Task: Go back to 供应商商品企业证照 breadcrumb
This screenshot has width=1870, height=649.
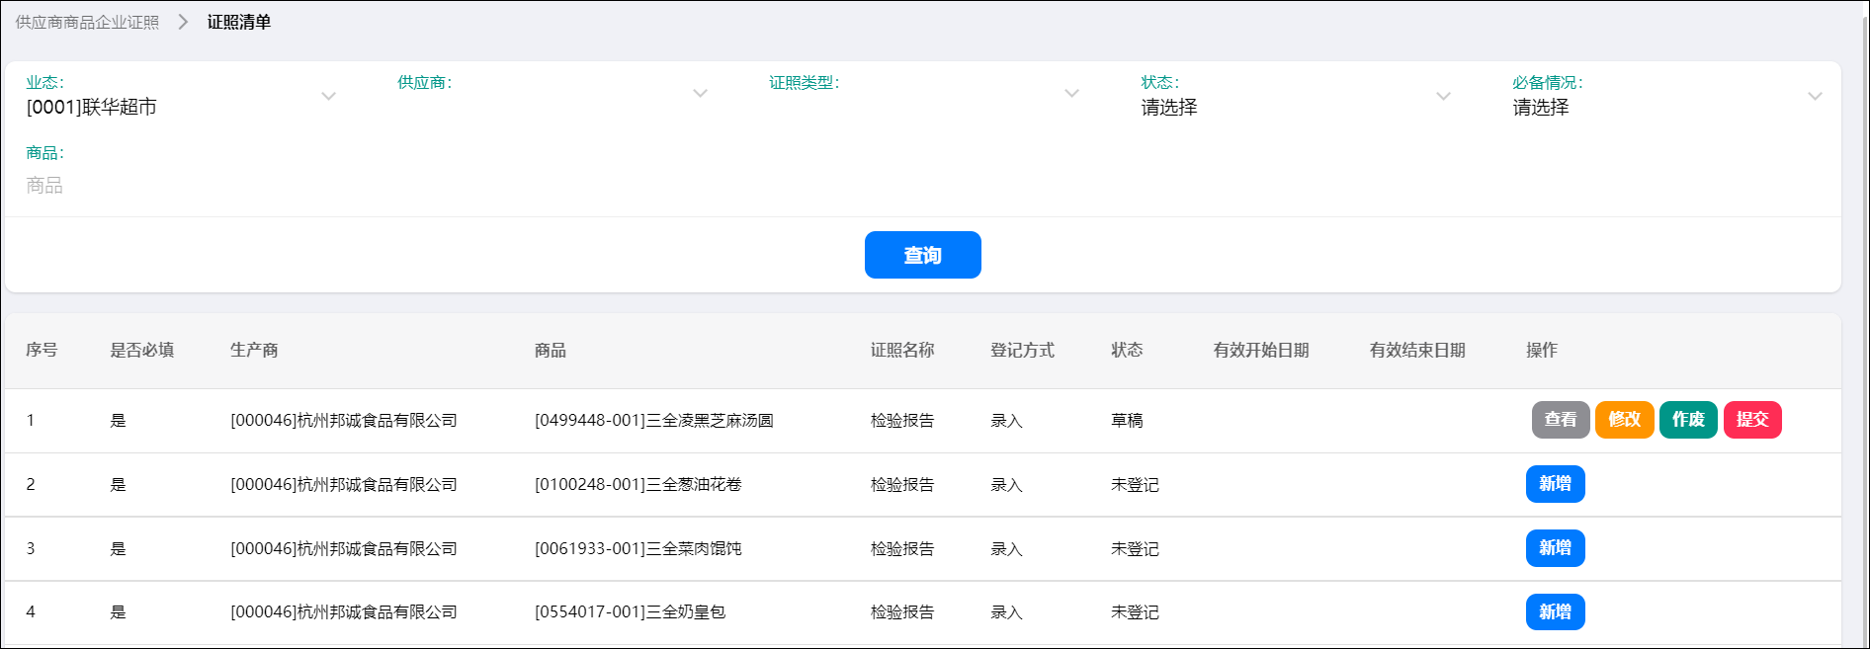Action: (87, 22)
